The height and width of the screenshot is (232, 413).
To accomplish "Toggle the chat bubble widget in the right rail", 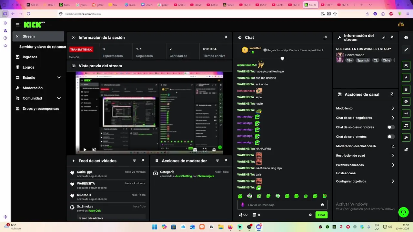I will click(406, 101).
